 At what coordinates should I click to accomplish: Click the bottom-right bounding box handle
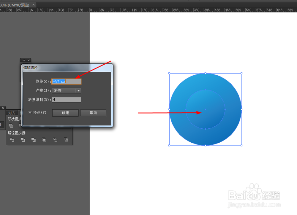[241, 145]
